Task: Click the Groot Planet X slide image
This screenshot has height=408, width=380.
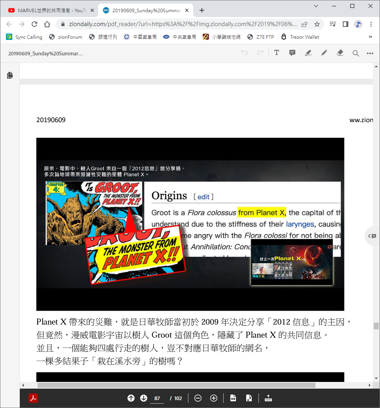Action: [190, 224]
